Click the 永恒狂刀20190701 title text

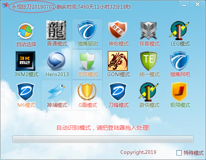coord(33,7)
